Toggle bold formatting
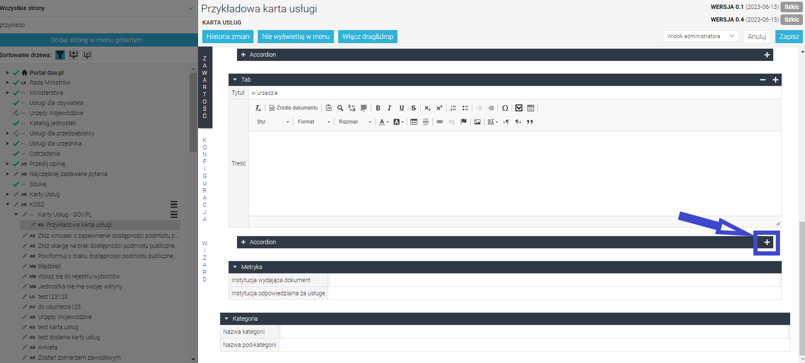Image resolution: width=805 pixels, height=363 pixels. click(x=378, y=108)
